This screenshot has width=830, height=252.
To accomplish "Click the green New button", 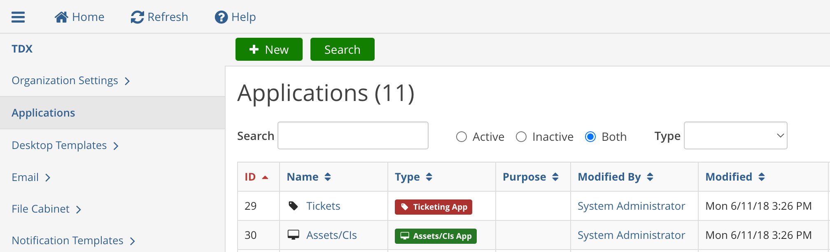I will click(268, 49).
